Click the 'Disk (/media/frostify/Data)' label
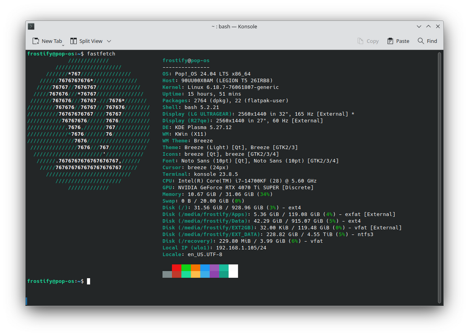This screenshot has width=469, height=336. (205, 220)
